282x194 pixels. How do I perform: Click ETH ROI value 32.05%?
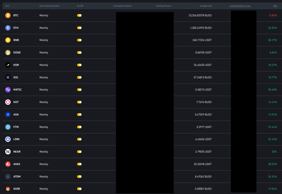[x=272, y=28]
